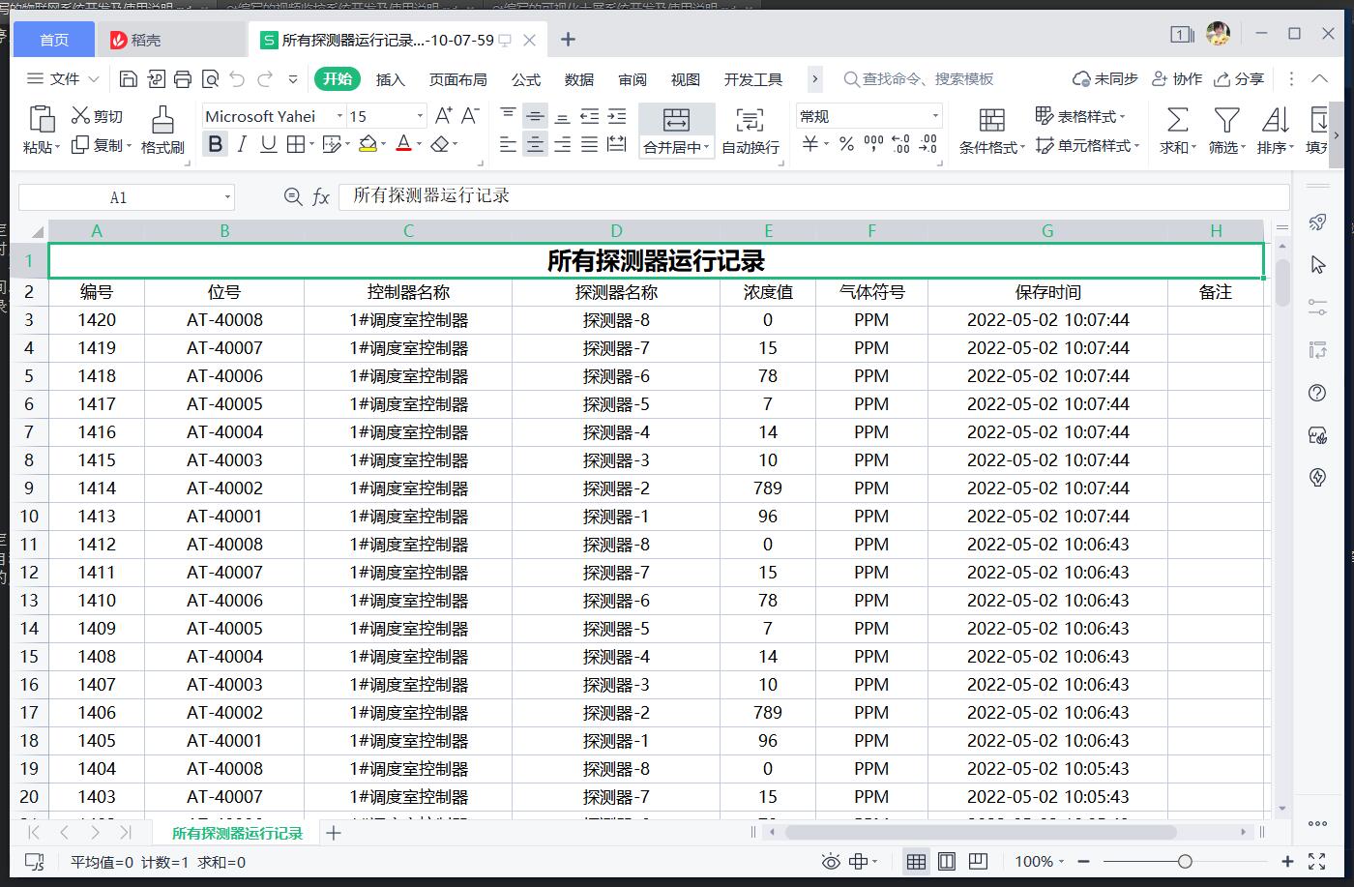Open the Microsoft Yahei font name dropdown

(x=339, y=116)
